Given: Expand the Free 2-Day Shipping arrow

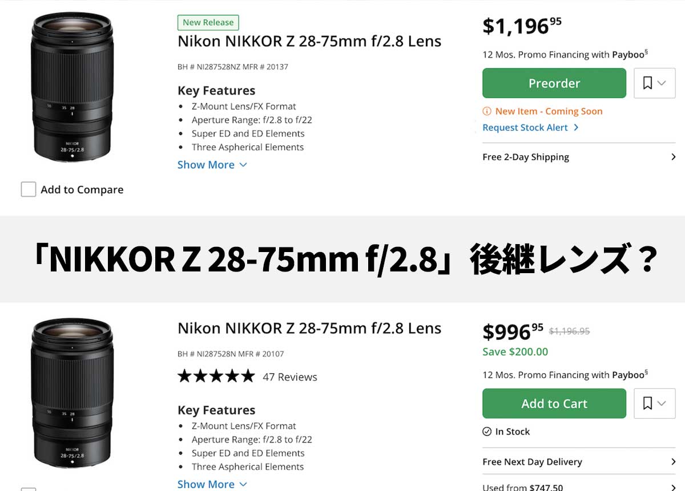Looking at the screenshot, I should coord(673,157).
